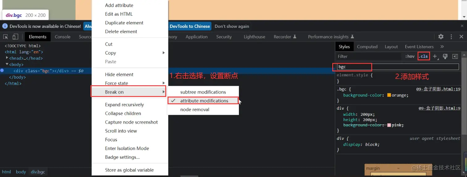Select Cut in the context menu
467x177 pixels.
pos(130,44)
